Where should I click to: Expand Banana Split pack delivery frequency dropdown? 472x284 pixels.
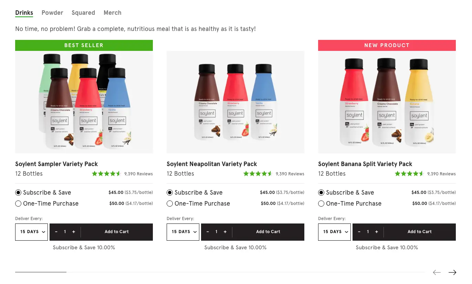click(x=334, y=232)
